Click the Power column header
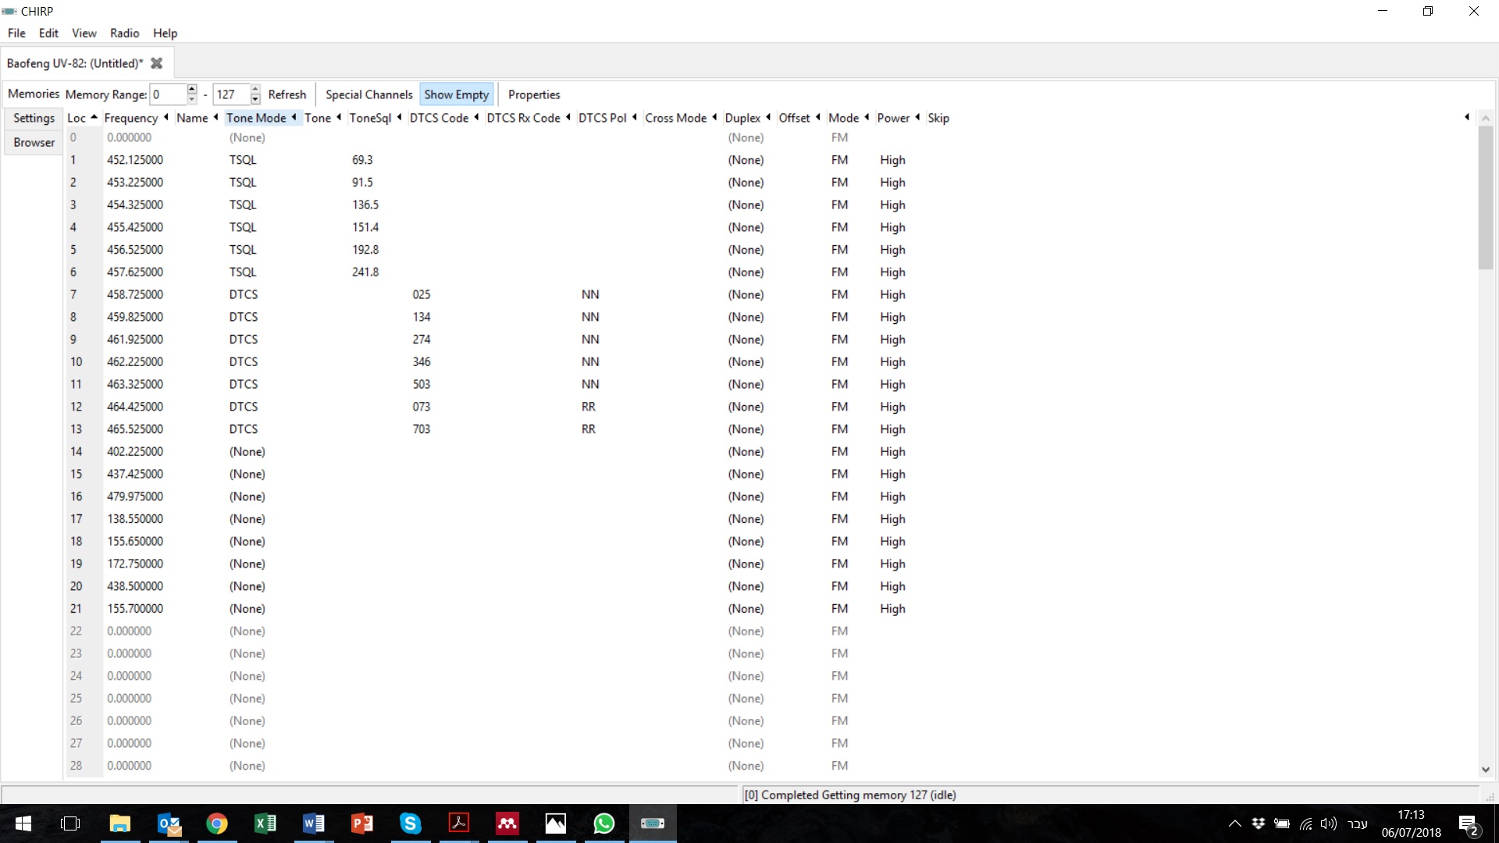Screen dimensions: 1499x843 892,118
